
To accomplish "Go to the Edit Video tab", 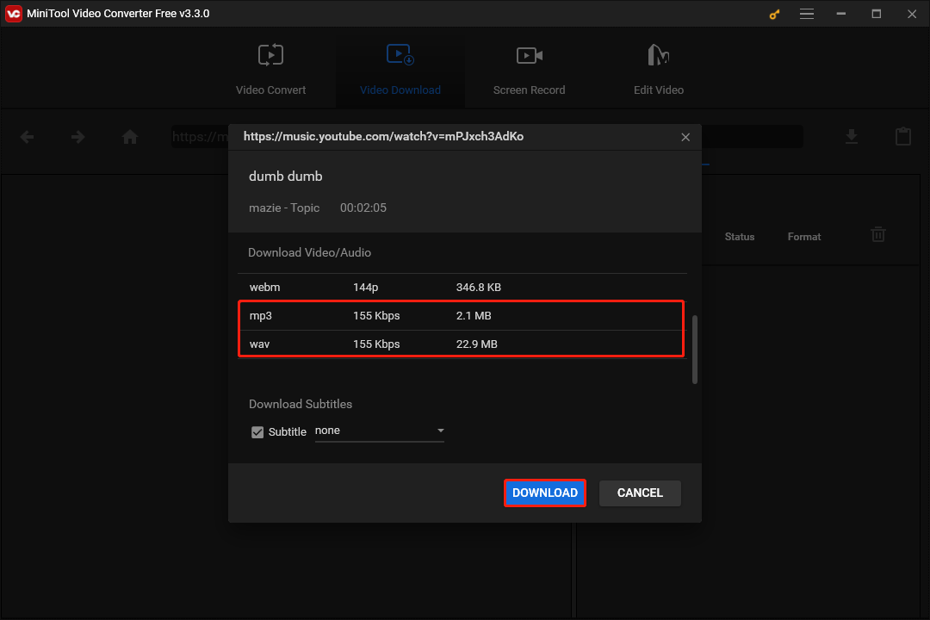I will [659, 69].
